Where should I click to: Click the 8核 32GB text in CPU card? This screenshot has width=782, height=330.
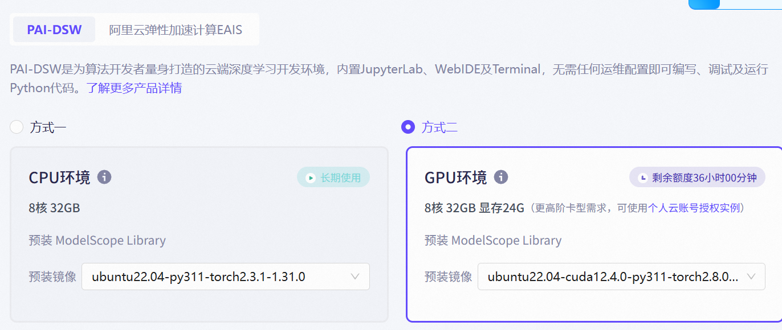(x=54, y=208)
